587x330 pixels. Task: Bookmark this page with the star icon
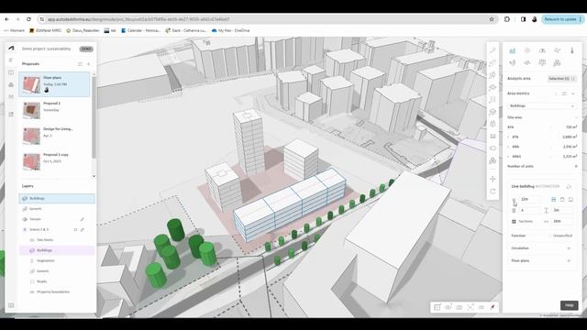pyautogui.click(x=492, y=19)
